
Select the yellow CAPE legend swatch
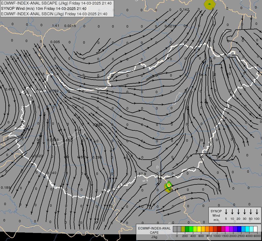tap(199, 229)
